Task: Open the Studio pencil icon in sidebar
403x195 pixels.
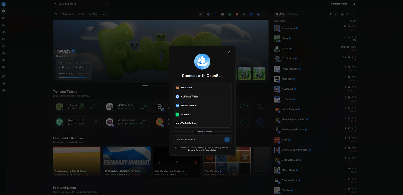Action: [x=4, y=60]
